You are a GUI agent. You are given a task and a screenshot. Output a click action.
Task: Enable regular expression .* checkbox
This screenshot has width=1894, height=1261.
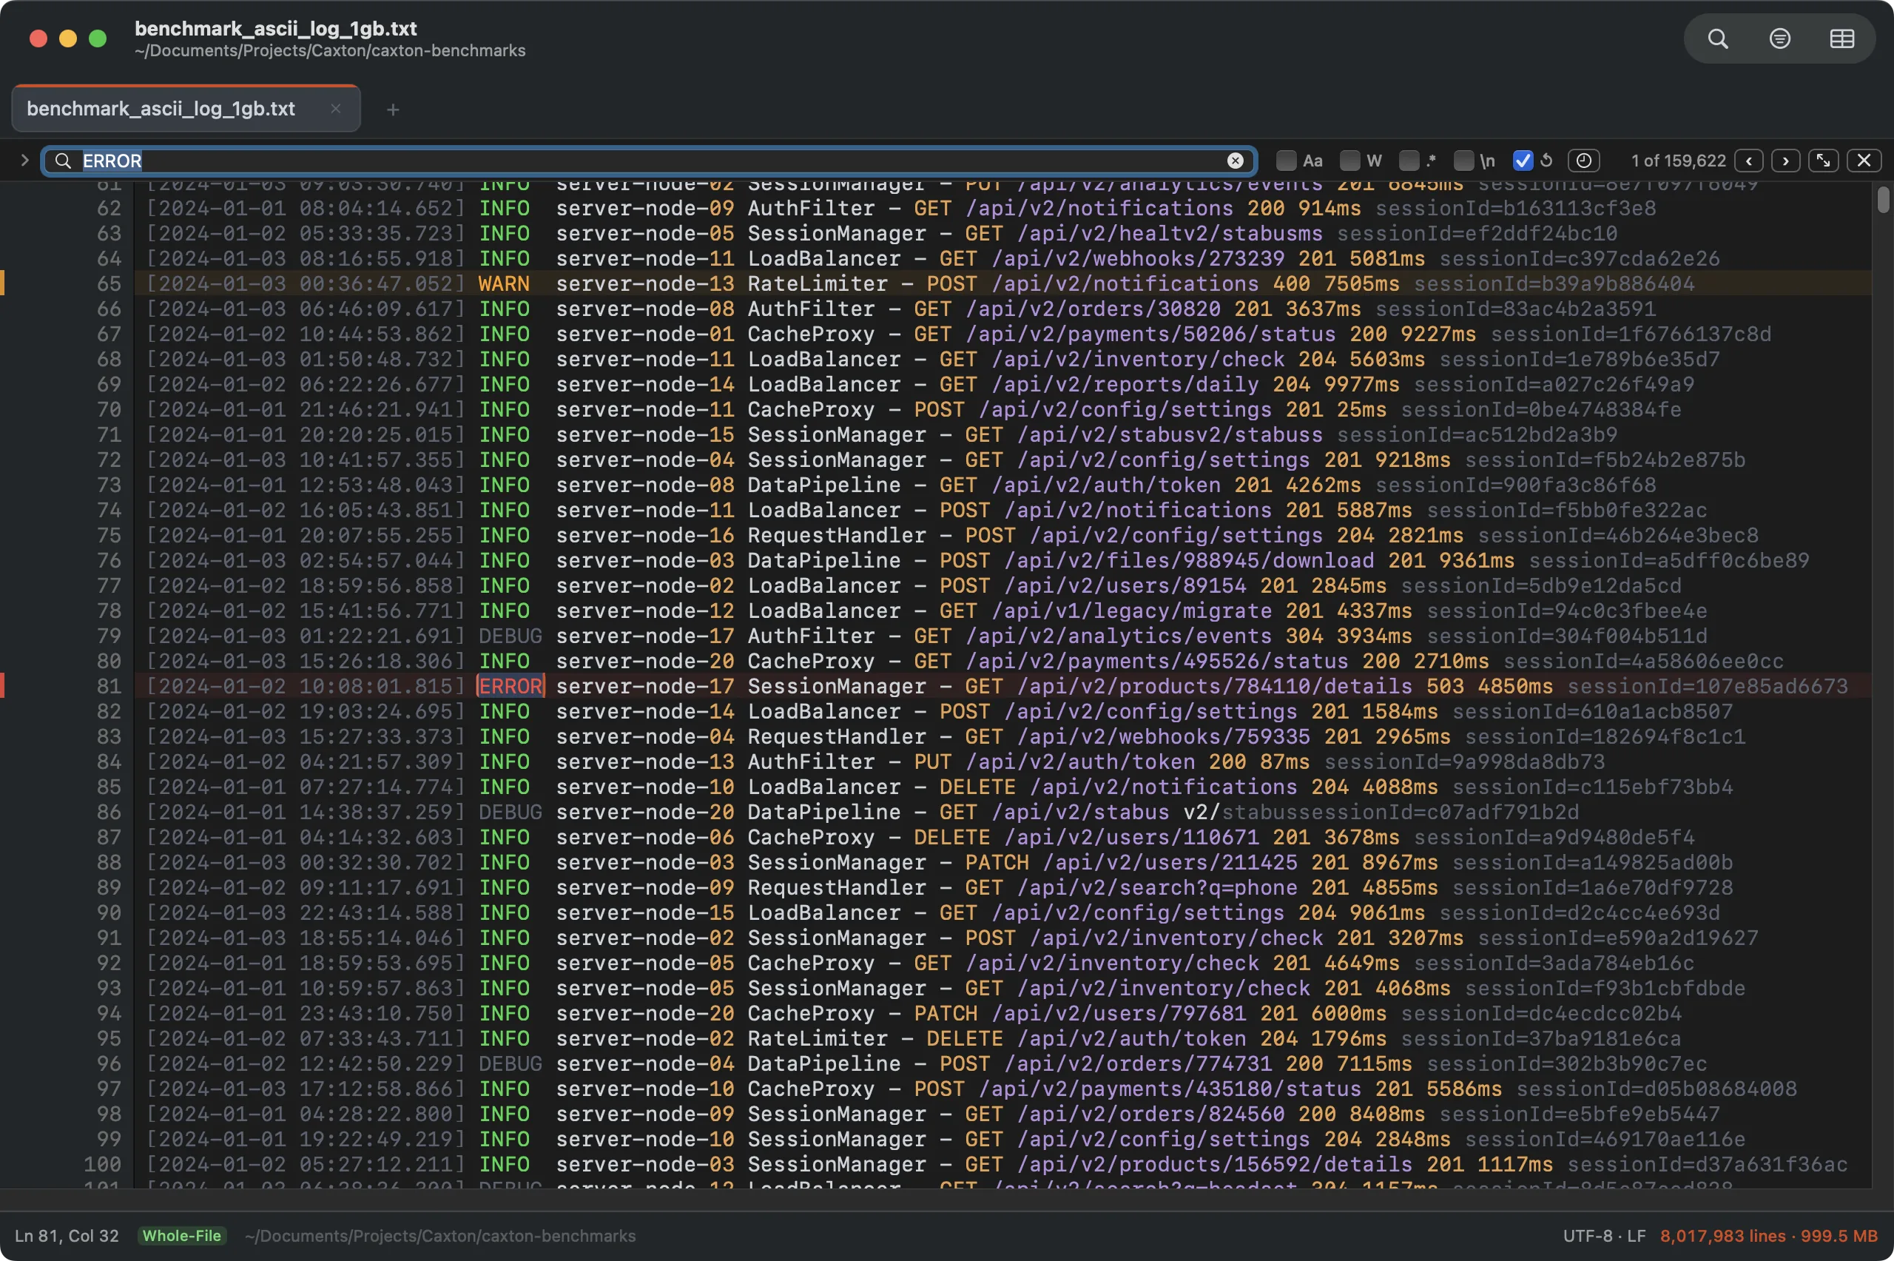pos(1409,161)
